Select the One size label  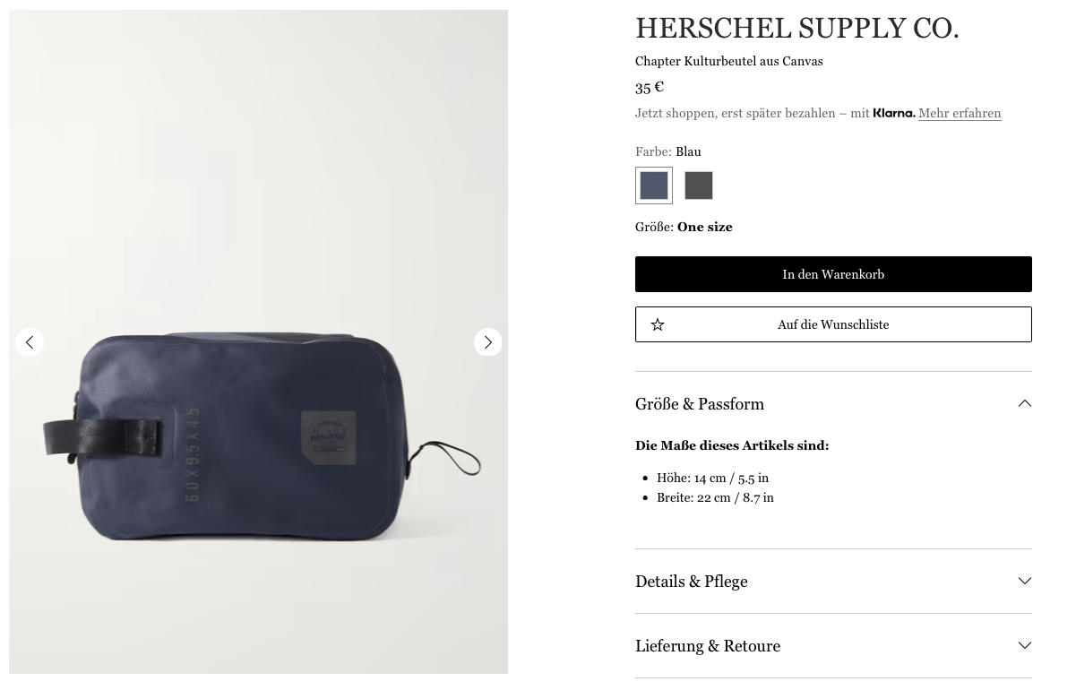[x=705, y=227]
